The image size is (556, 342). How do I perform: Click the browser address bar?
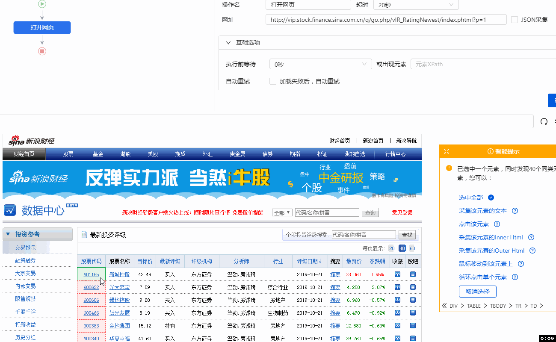click(267, 121)
